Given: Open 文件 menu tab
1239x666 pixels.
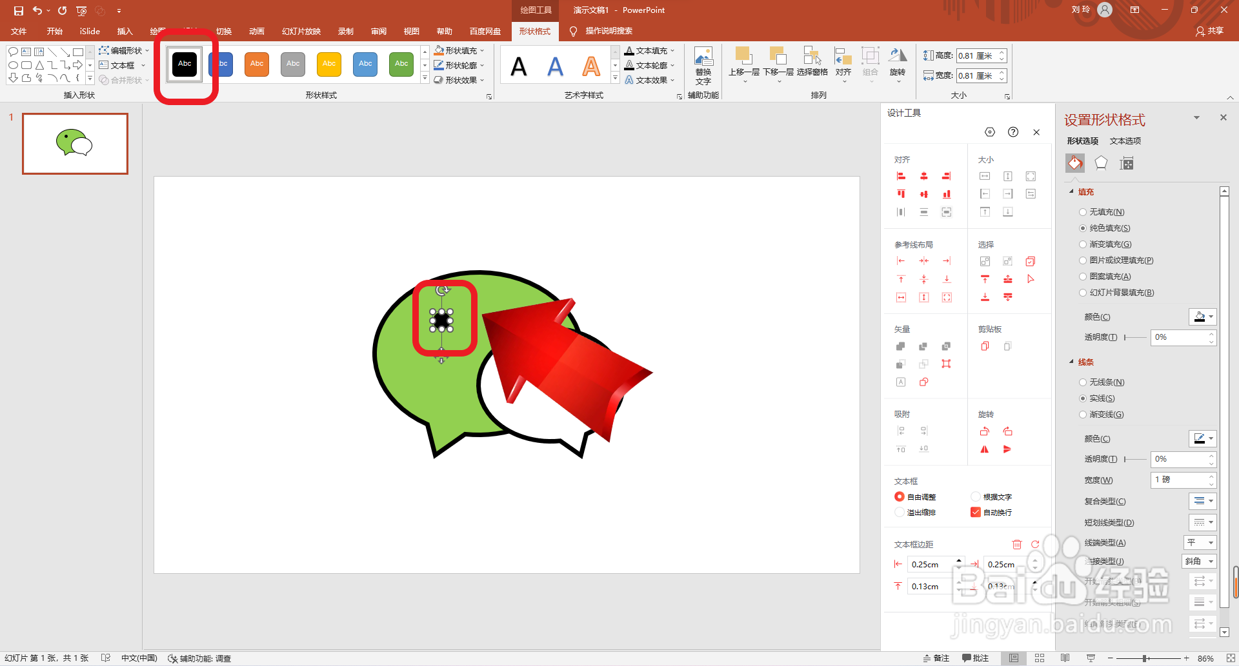Looking at the screenshot, I should point(19,31).
